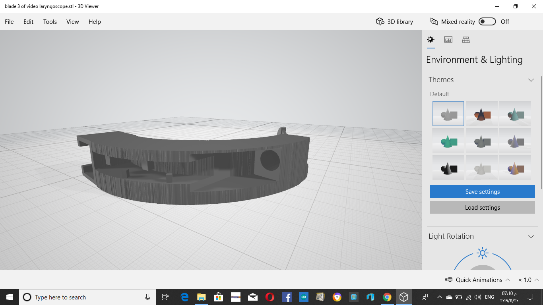Click the sun icon on light rotation dial

tap(483, 253)
